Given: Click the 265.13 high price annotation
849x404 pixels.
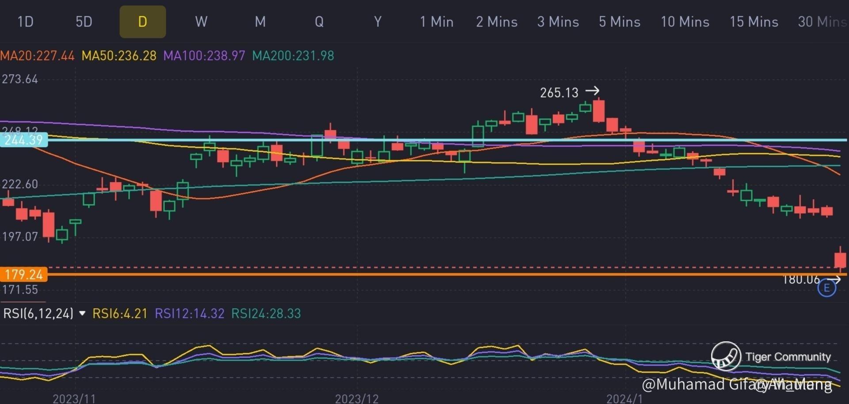Looking at the screenshot, I should (x=559, y=93).
